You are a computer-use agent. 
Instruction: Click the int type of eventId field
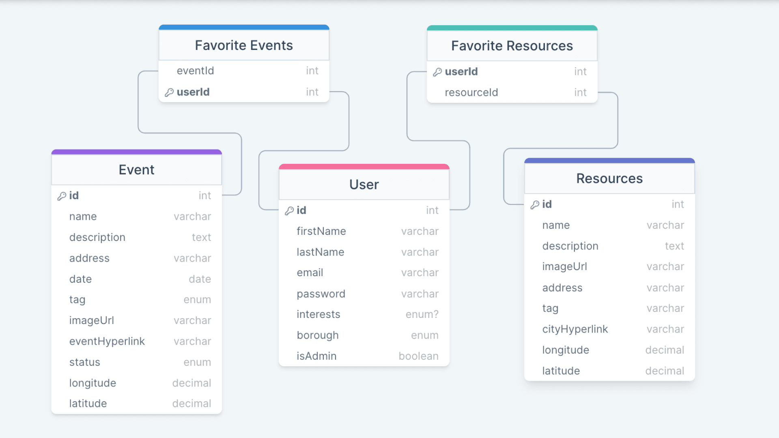tap(312, 71)
